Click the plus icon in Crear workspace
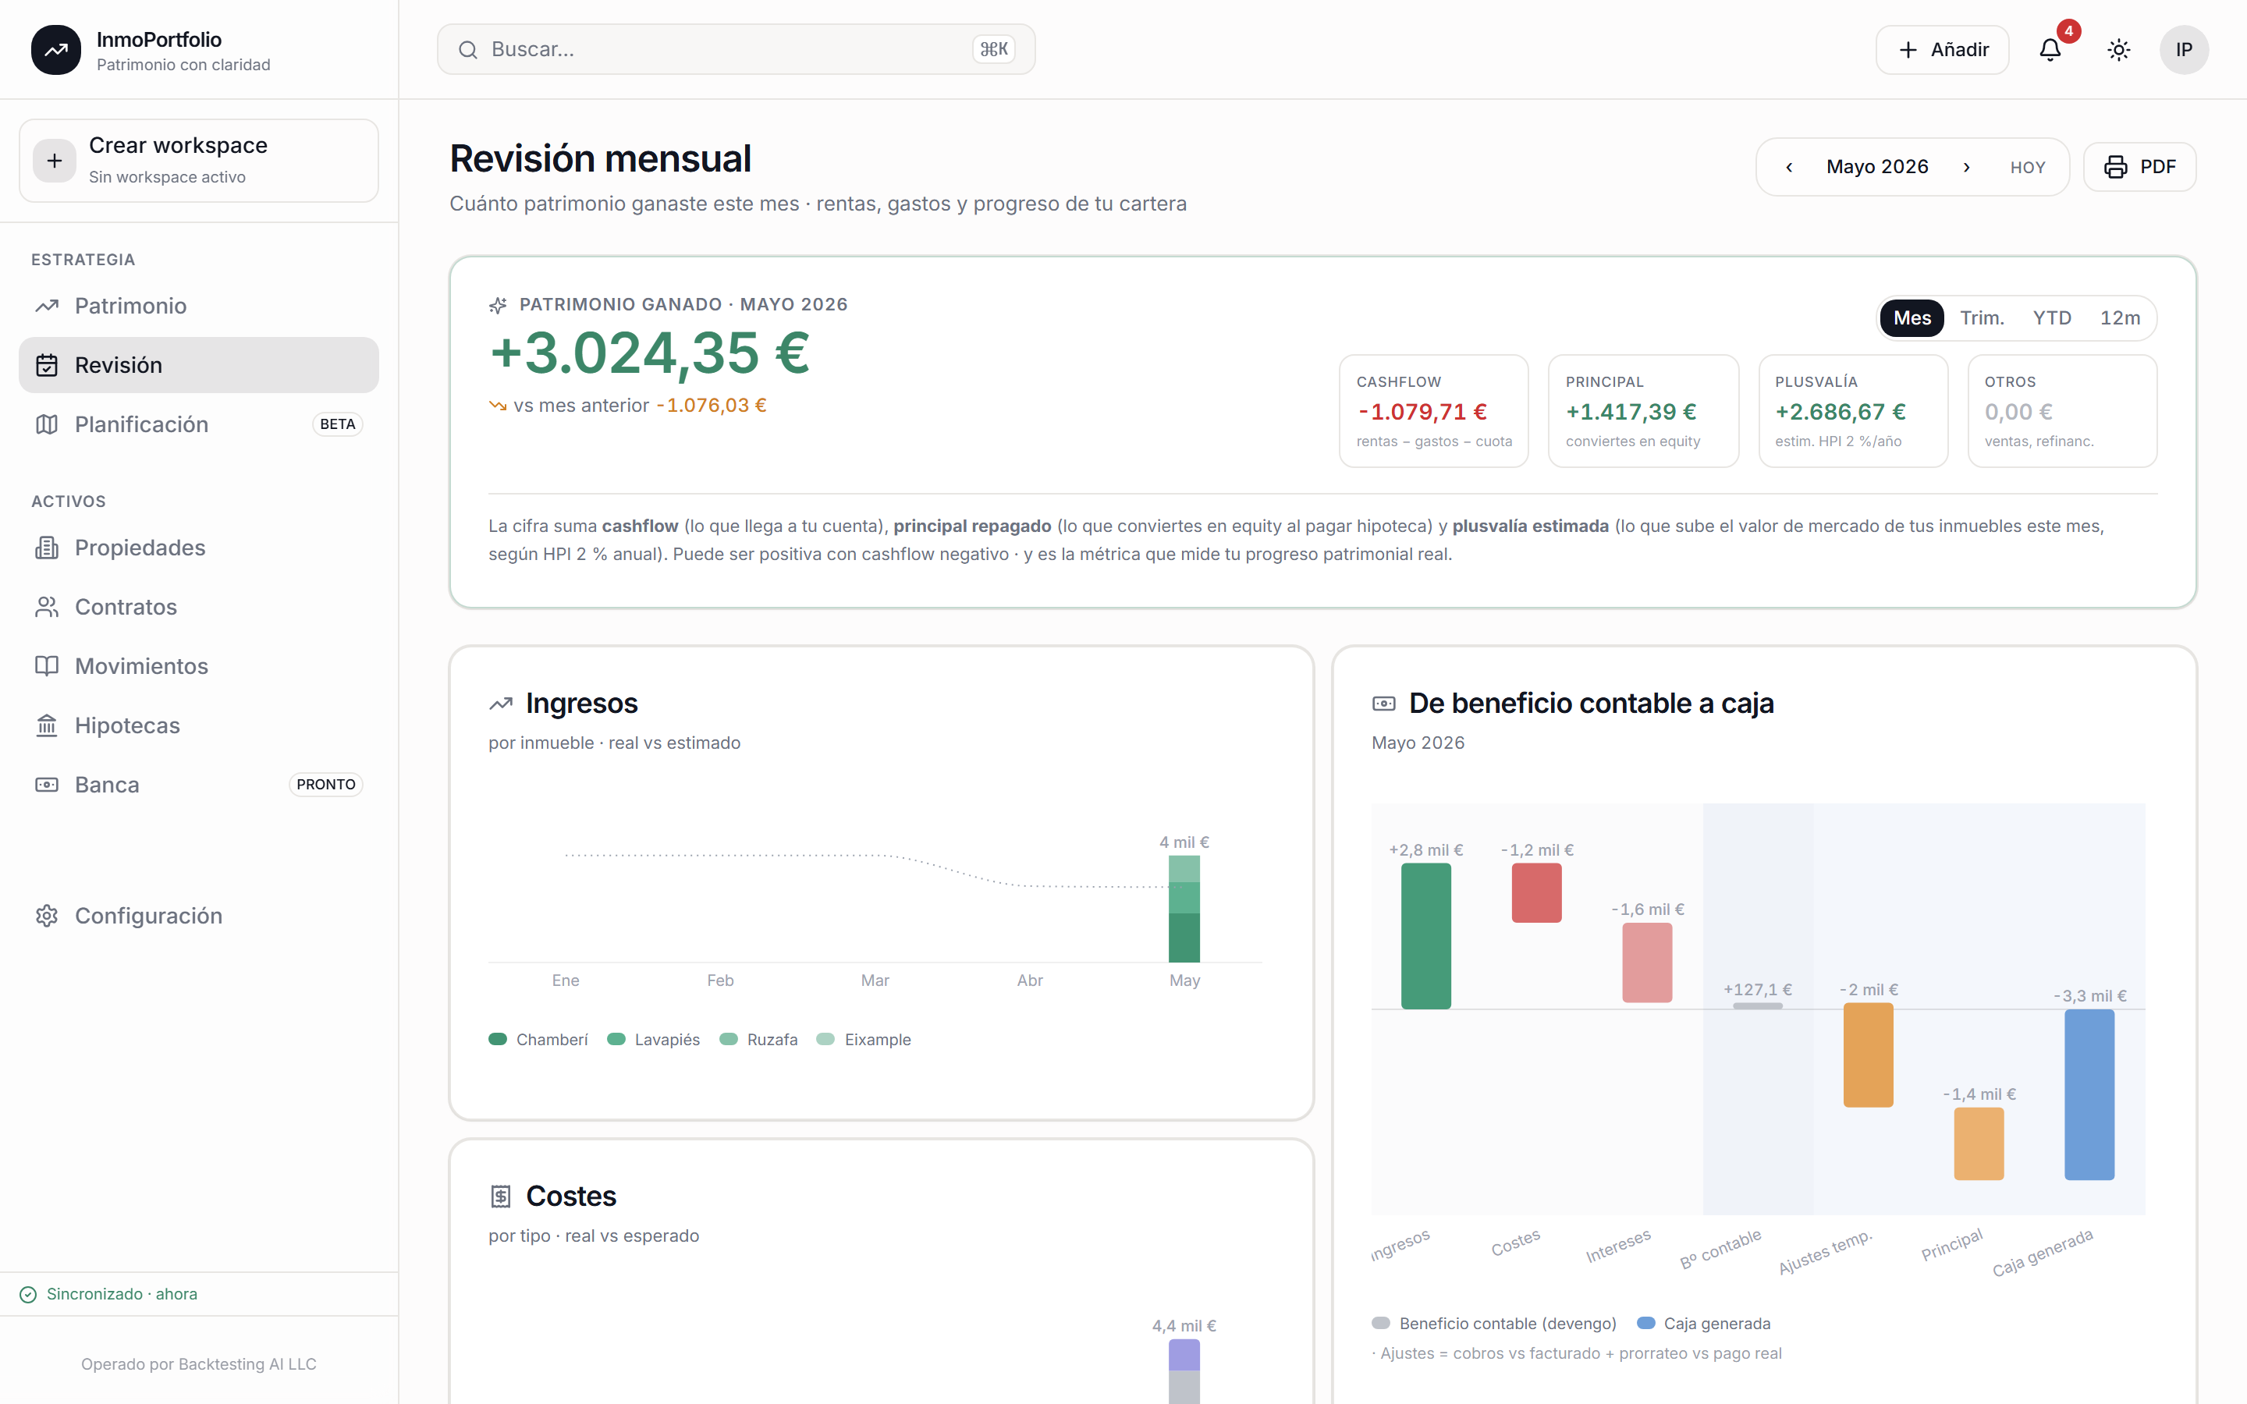The height and width of the screenshot is (1404, 2247). (55, 161)
